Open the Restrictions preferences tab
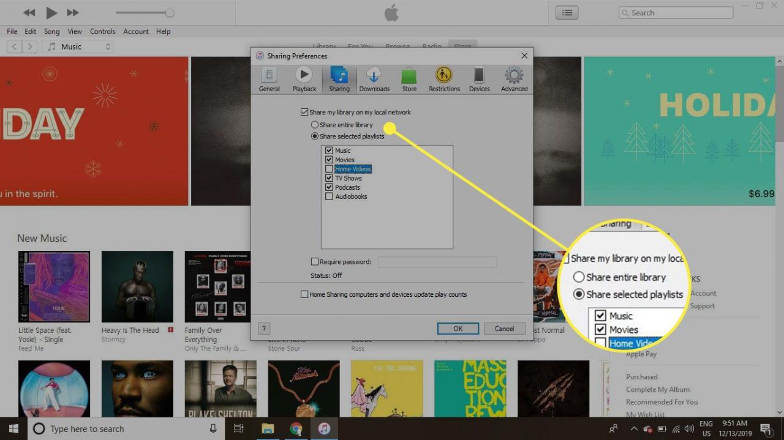Image resolution: width=784 pixels, height=440 pixels. pos(444,80)
